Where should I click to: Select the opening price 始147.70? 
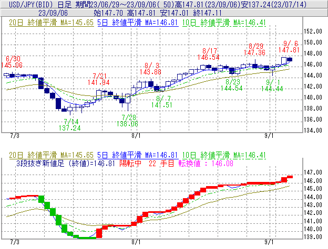(x=108, y=13)
